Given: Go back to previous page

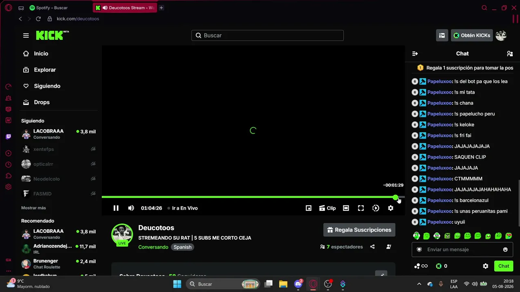Looking at the screenshot, I should 20,19.
